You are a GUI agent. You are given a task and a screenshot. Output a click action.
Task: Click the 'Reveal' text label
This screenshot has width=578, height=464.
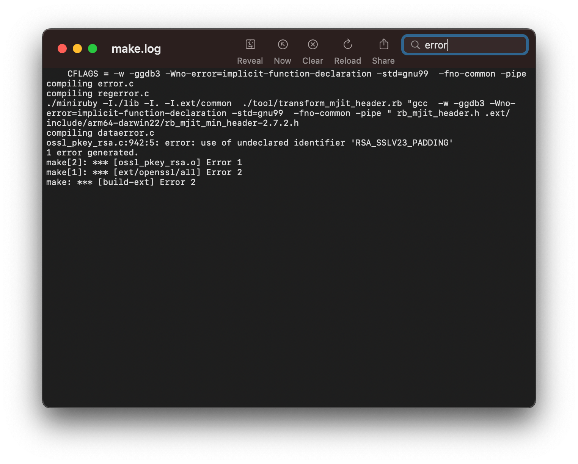(250, 60)
